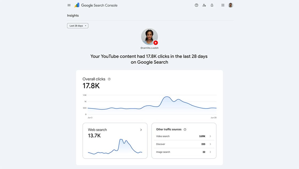Open the account profile avatar
This screenshot has height=169, width=299.
(231, 5)
